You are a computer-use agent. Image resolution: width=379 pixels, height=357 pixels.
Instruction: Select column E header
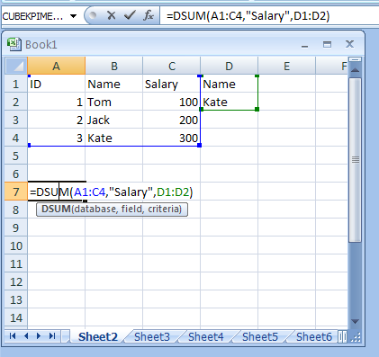pos(286,66)
